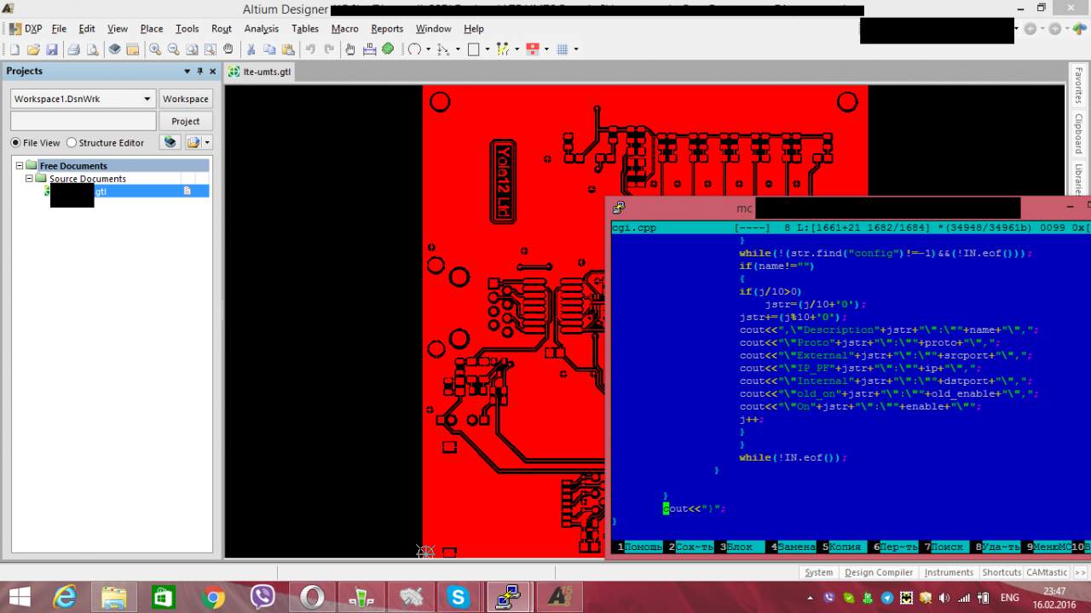
Task: Click the empty project name field
Action: 84,121
